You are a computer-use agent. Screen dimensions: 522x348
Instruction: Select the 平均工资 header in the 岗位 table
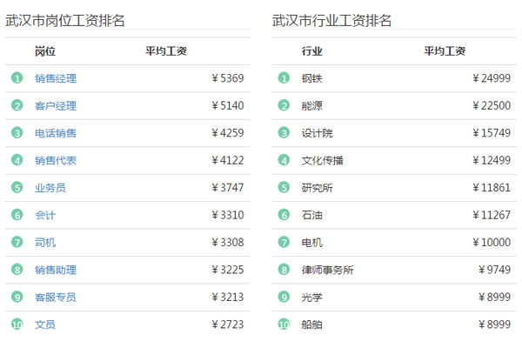tap(166, 51)
